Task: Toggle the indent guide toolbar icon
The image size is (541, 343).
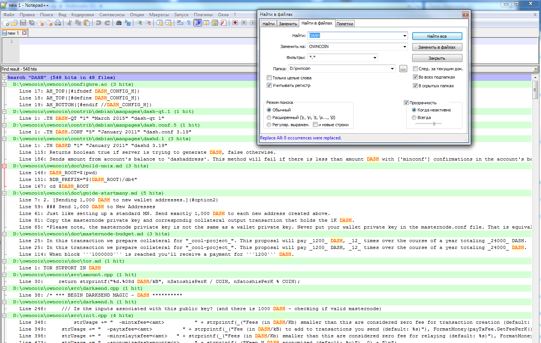Action: coord(198,23)
